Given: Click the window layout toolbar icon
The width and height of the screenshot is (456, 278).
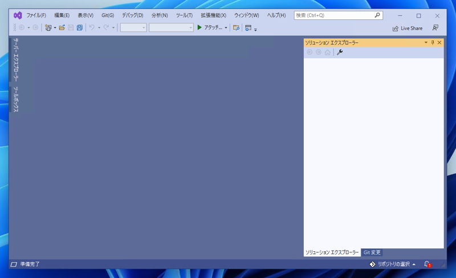Looking at the screenshot, I should pos(248,27).
